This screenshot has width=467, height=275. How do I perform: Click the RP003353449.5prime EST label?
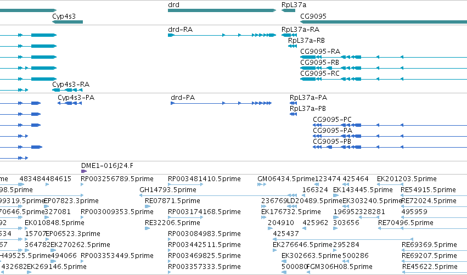(117, 256)
